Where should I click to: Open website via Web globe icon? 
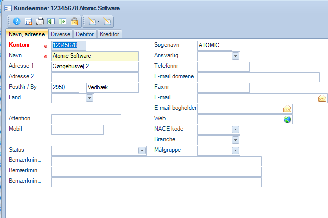pos(287,119)
